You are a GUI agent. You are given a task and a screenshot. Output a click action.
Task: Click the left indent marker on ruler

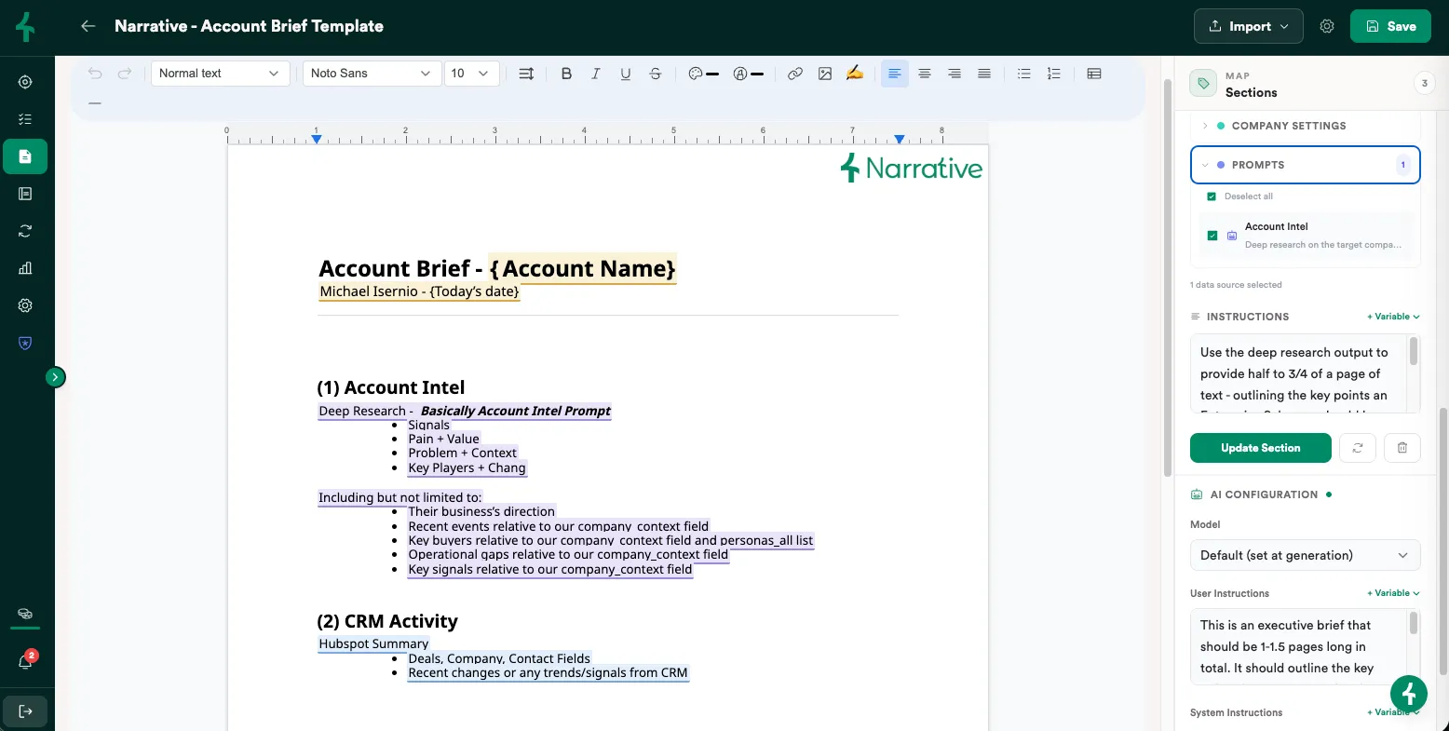pyautogui.click(x=317, y=139)
